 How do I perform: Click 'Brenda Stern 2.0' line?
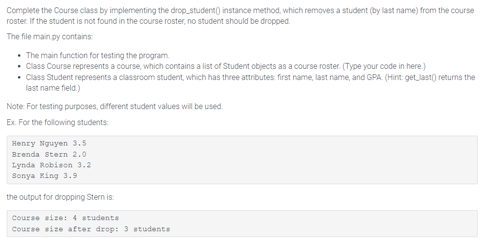coord(49,154)
